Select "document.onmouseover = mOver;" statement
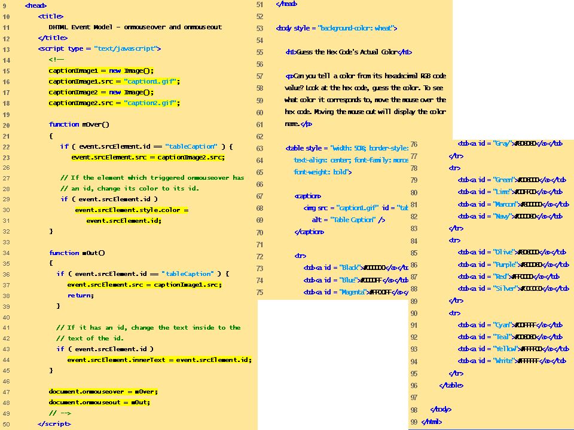 coord(103,392)
